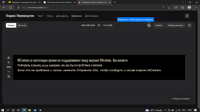200x112 pixels.
Task: Open the Favorites list icon
Action: click(x=176, y=8)
